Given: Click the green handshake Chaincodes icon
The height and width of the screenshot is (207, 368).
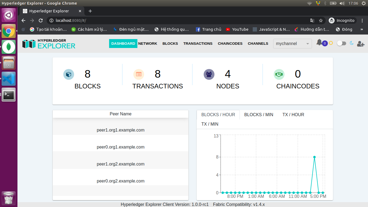Looking at the screenshot, I should (x=279, y=74).
